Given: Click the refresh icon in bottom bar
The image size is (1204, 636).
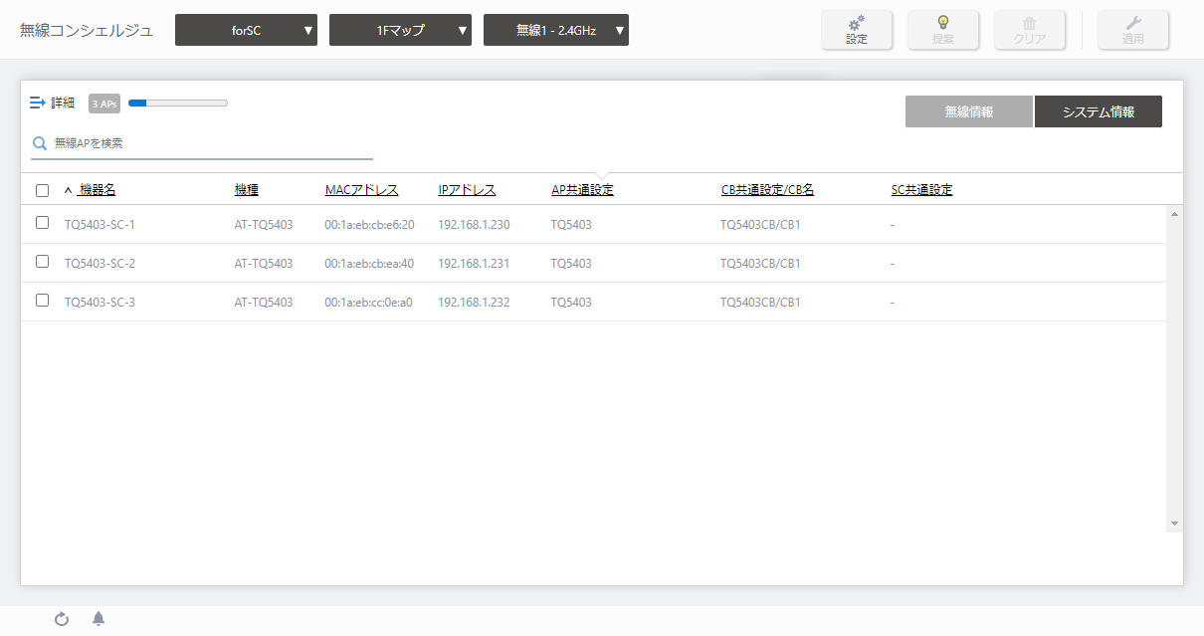Looking at the screenshot, I should 62,619.
